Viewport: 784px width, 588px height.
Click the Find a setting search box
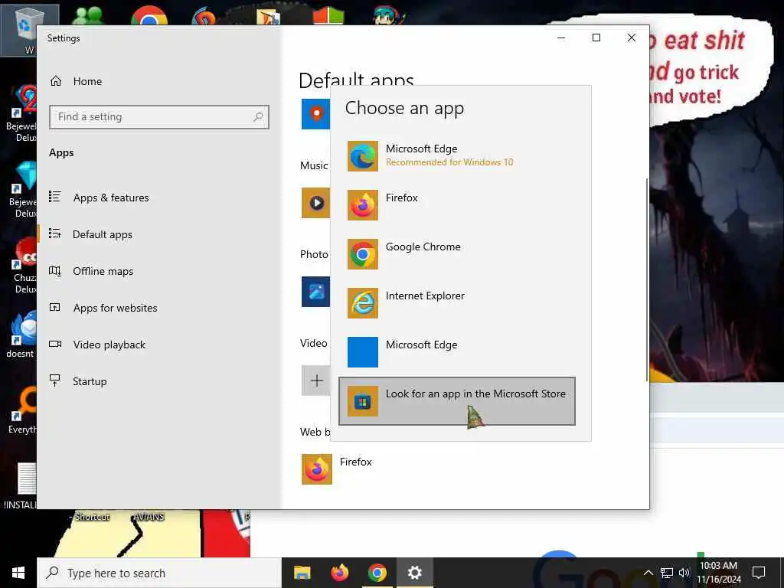coord(159,117)
